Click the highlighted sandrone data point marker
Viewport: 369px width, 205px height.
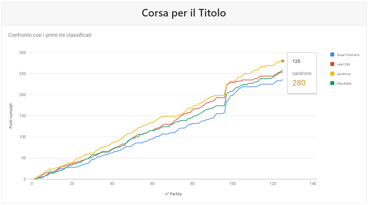tap(283, 61)
